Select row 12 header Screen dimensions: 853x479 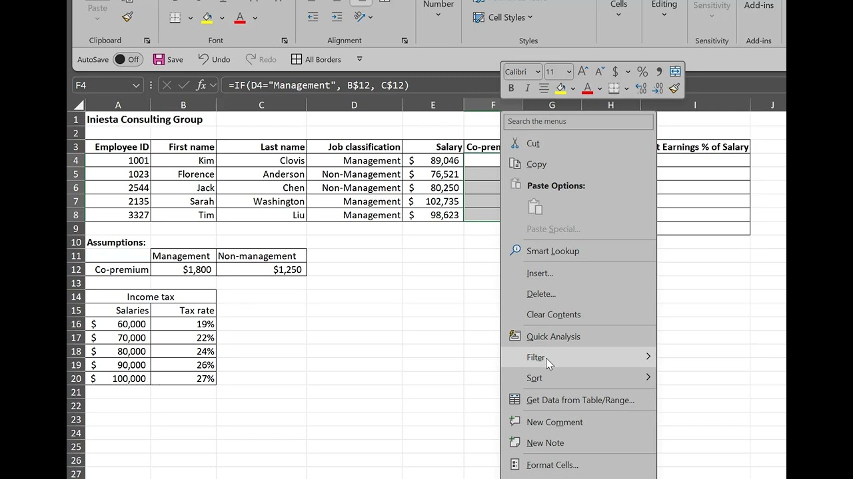click(76, 269)
